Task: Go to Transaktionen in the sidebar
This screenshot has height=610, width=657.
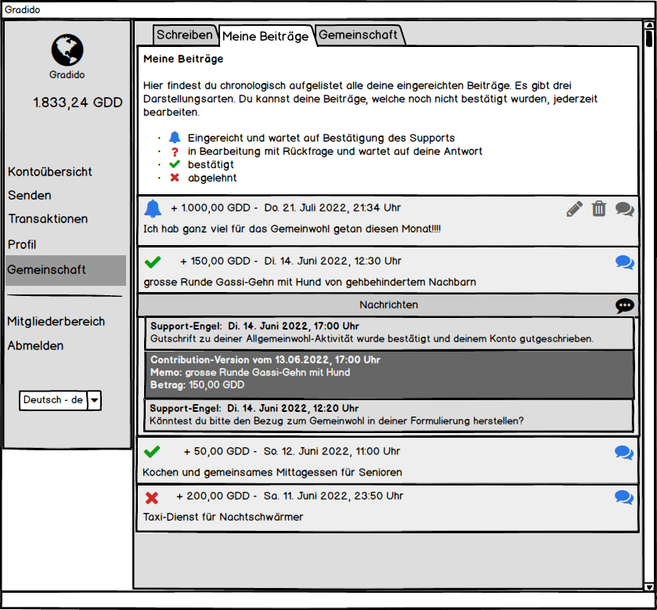Action: (48, 219)
